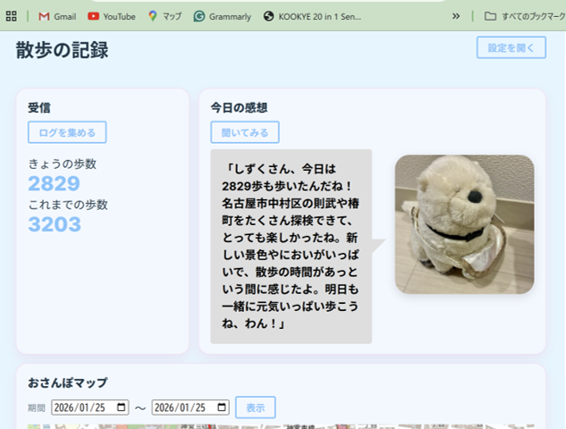Open the マップ bookmark

[165, 16]
